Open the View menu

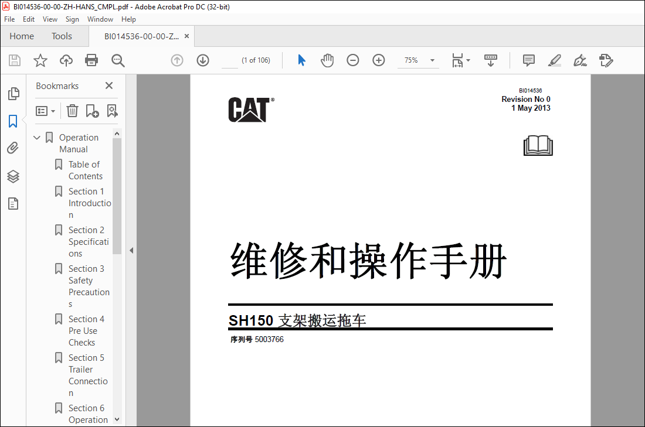click(50, 19)
